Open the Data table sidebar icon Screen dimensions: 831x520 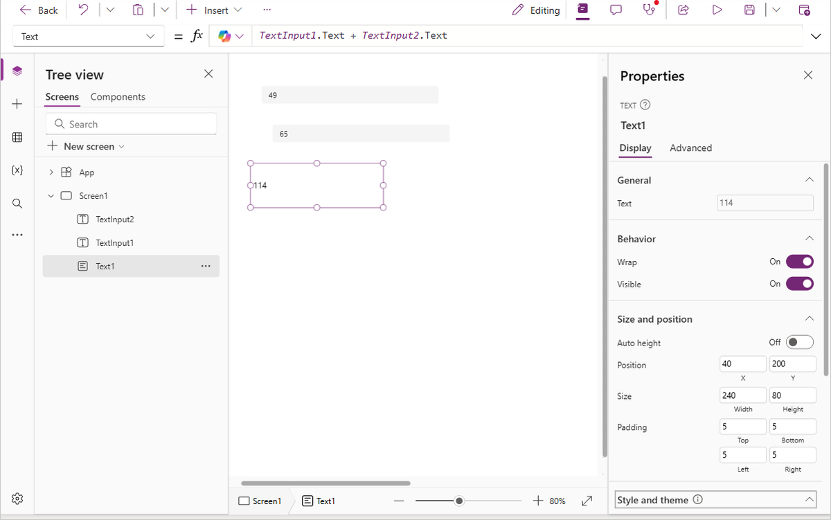(17, 137)
